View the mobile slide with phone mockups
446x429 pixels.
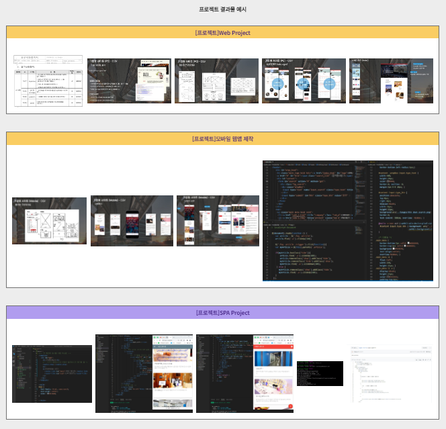coord(132,220)
